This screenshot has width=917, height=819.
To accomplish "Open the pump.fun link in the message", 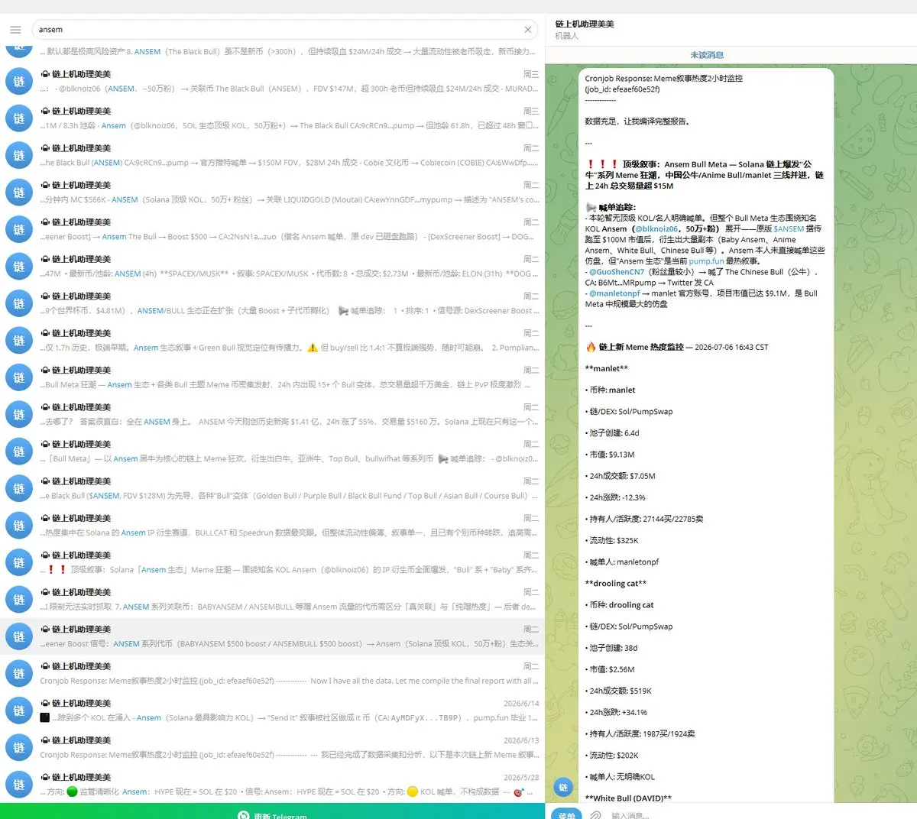I will pos(706,261).
